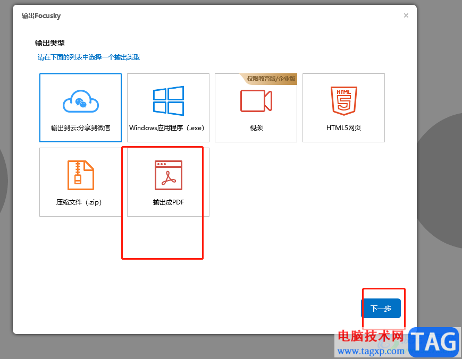Image resolution: width=462 pixels, height=359 pixels.
Task: Choose the zip archive file icon
Action: [80, 175]
